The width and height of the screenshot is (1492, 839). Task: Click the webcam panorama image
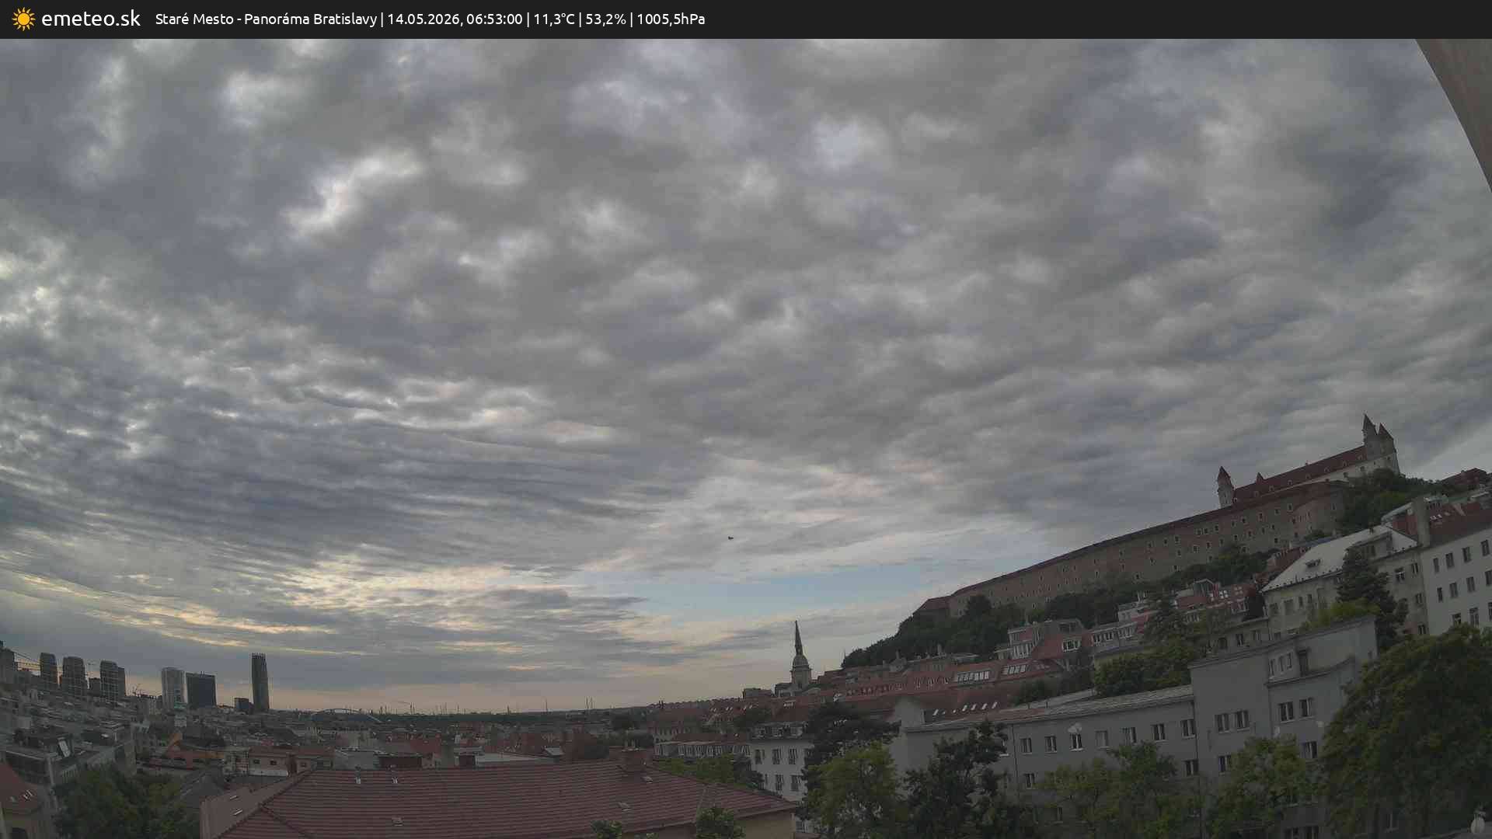pos(746,439)
